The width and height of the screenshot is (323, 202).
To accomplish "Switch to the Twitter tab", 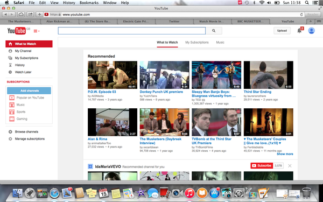I will point(174,22).
